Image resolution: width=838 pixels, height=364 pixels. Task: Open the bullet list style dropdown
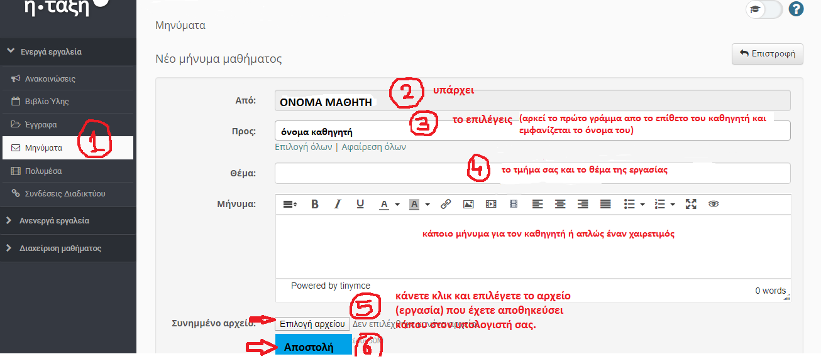tap(642, 205)
